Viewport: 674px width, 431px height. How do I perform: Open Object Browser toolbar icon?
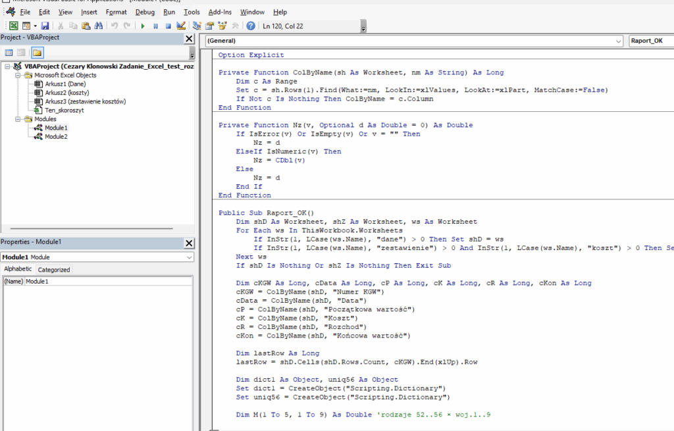(x=222, y=26)
